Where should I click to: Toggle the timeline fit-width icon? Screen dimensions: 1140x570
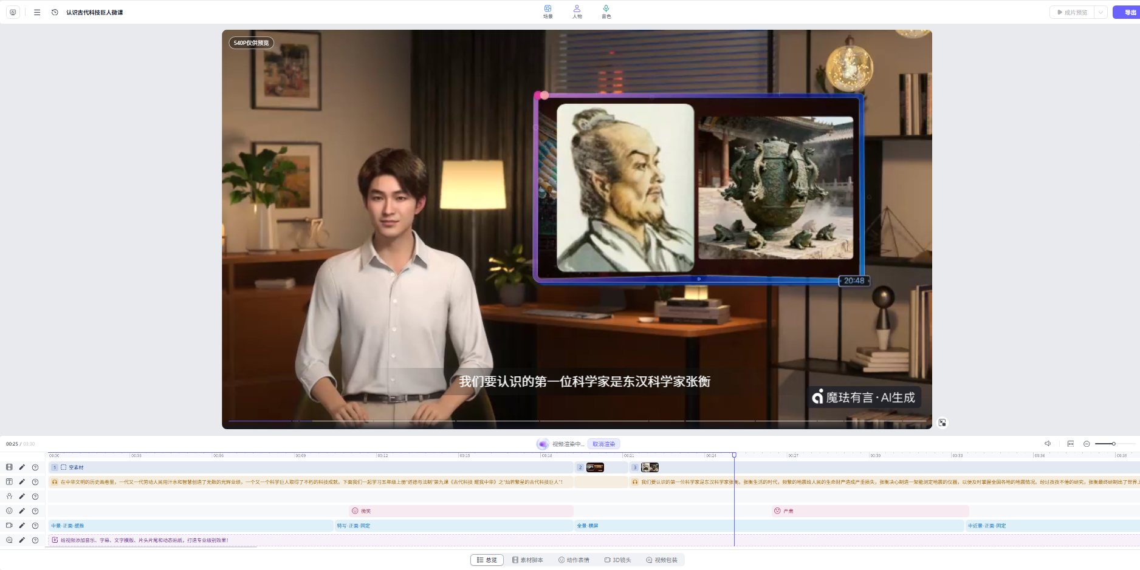click(1070, 444)
